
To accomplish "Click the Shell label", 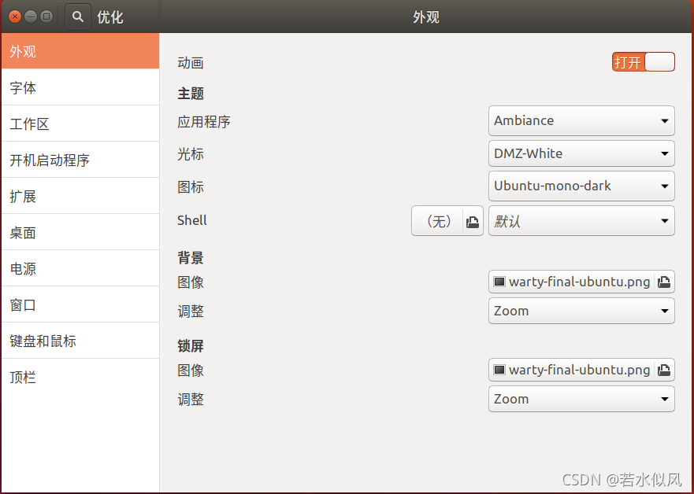I will click(191, 220).
